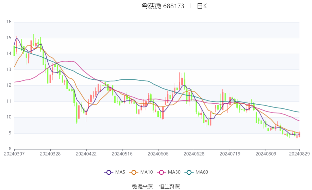
Task: Hide the MA60 series via its label
Action: pyautogui.click(x=202, y=172)
